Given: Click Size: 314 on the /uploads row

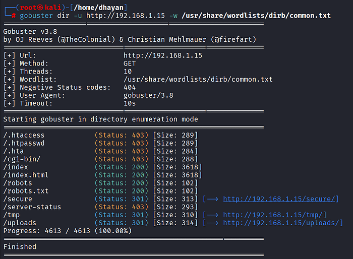Looking at the screenshot, I should [175, 223].
